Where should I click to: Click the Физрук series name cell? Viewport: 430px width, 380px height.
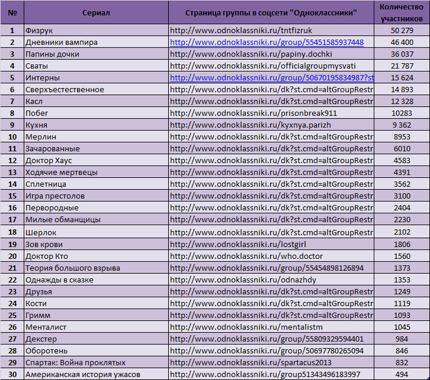pos(96,30)
